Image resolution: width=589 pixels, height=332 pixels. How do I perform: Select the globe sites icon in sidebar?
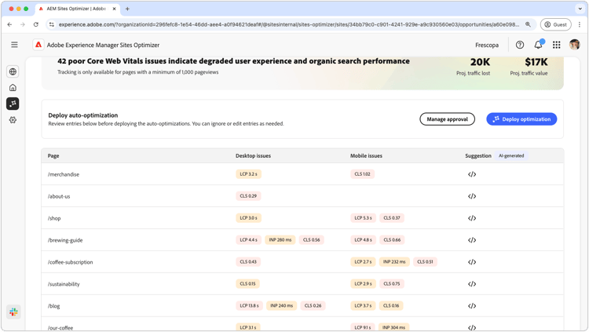pyautogui.click(x=13, y=71)
